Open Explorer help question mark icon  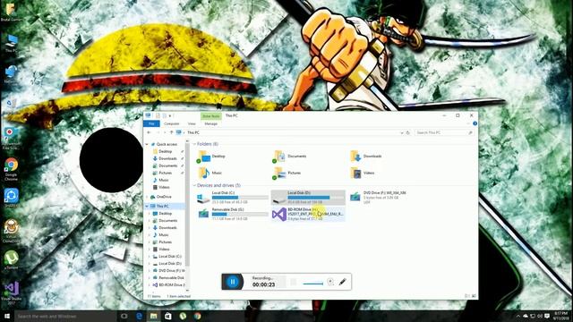pos(475,123)
